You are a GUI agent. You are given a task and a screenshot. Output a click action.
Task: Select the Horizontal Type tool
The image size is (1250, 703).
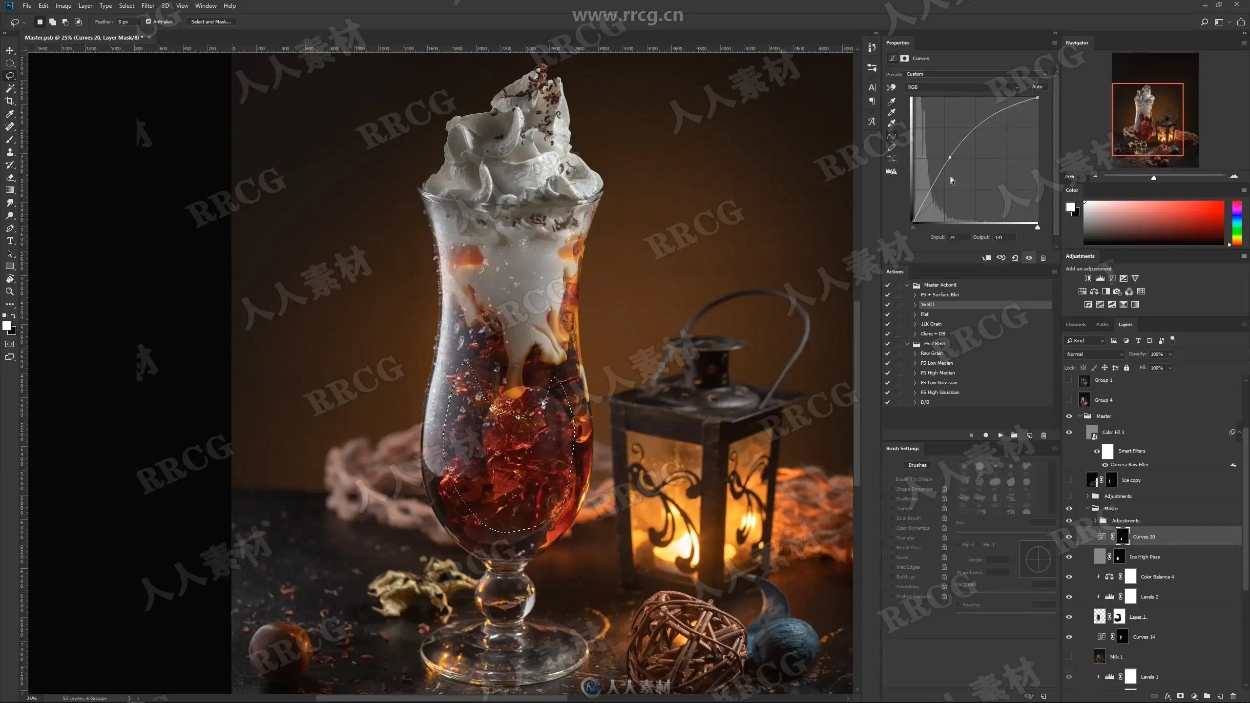10,241
